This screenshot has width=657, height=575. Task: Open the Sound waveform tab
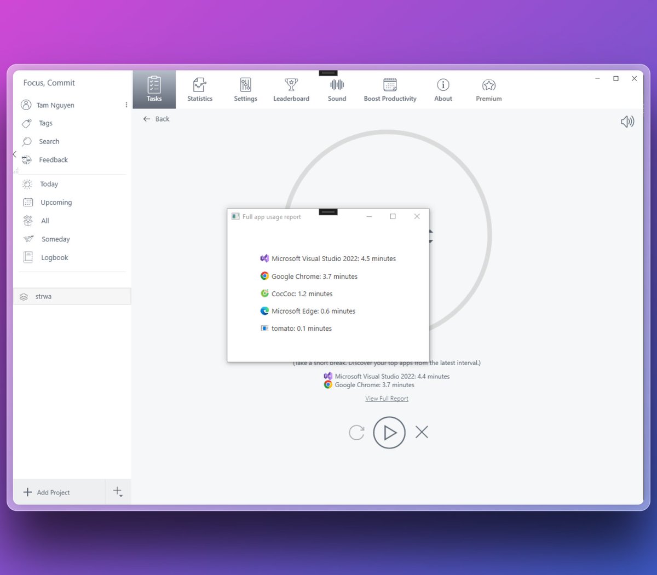(337, 89)
